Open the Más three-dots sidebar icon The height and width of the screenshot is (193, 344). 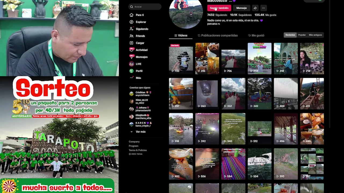coord(131,78)
